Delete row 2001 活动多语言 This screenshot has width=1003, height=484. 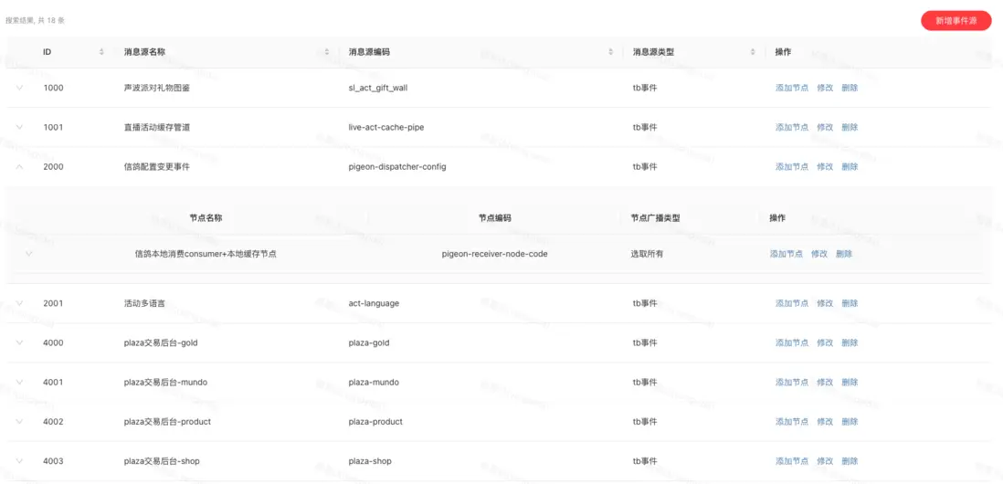[x=850, y=303]
